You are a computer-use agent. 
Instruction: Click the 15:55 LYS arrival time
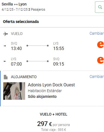(59, 48)
